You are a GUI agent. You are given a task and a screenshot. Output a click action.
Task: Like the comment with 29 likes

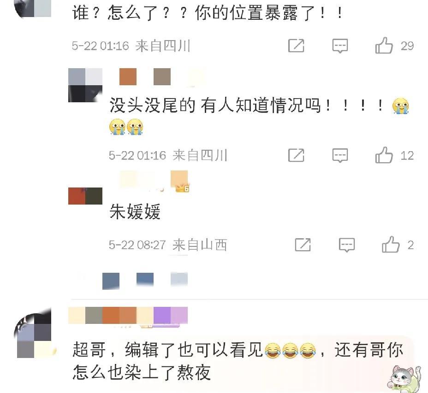[x=384, y=46]
